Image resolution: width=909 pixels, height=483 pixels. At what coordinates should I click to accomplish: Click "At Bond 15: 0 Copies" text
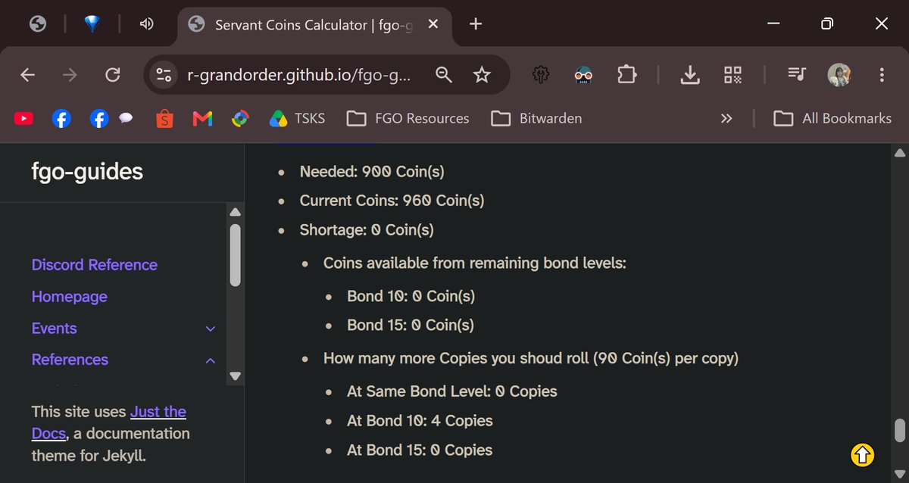(x=420, y=450)
